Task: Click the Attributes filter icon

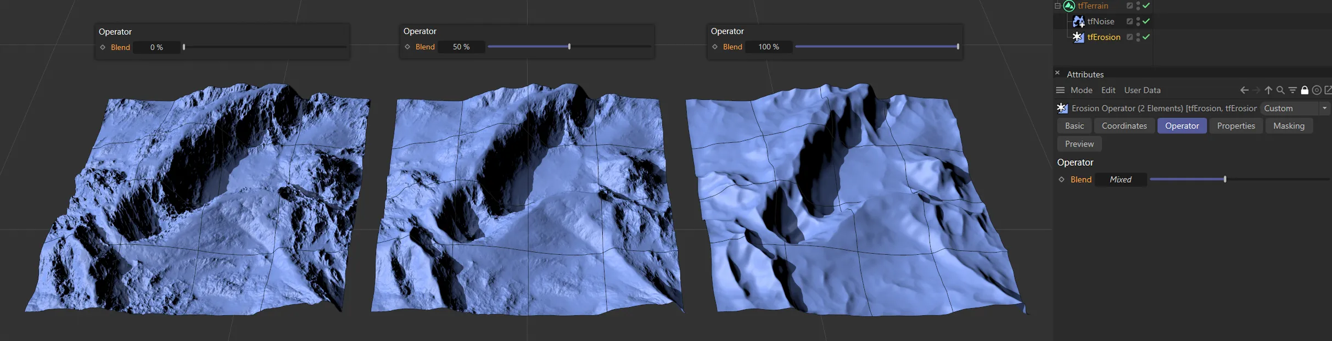Action: pyautogui.click(x=1292, y=91)
